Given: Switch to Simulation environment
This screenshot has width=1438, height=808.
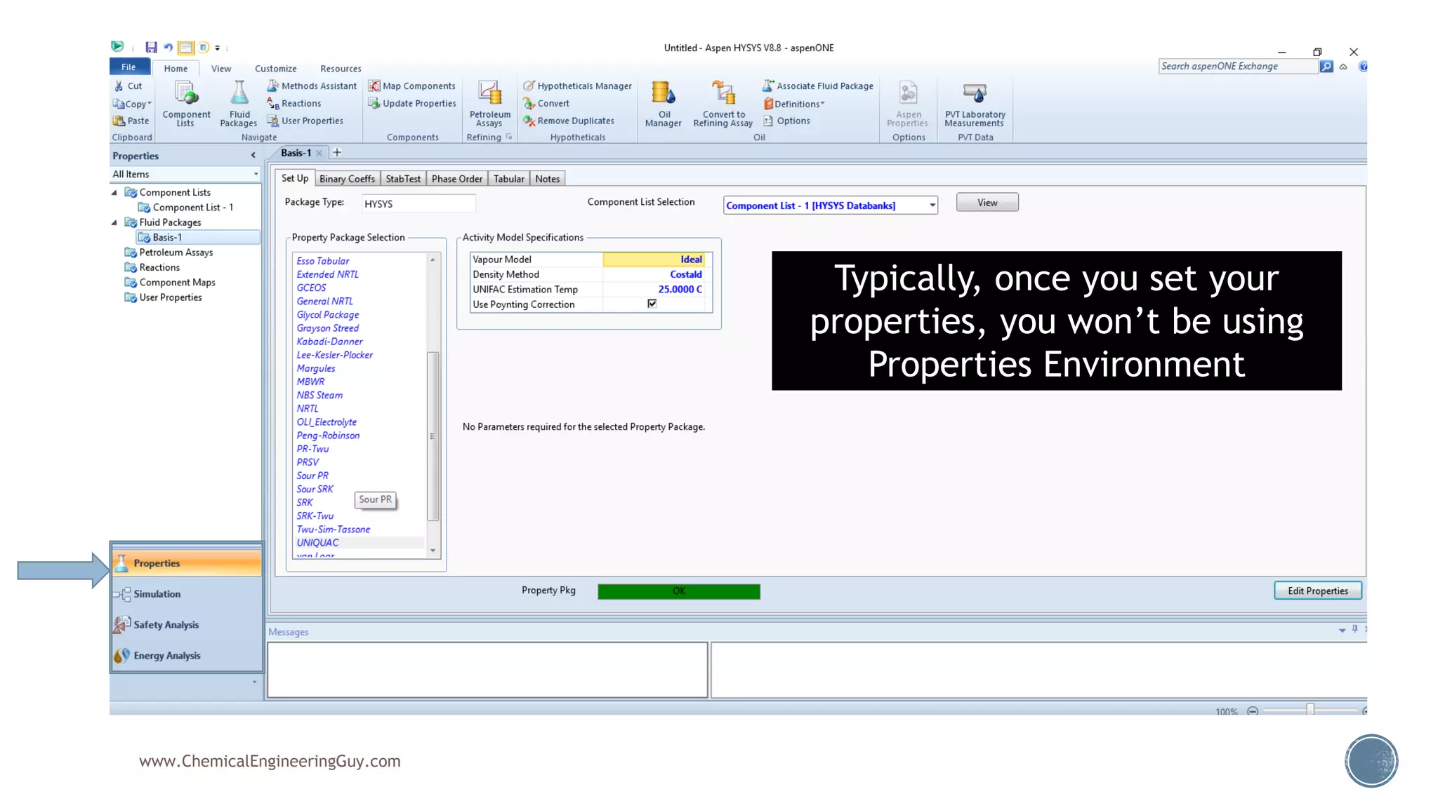Looking at the screenshot, I should tap(186, 594).
